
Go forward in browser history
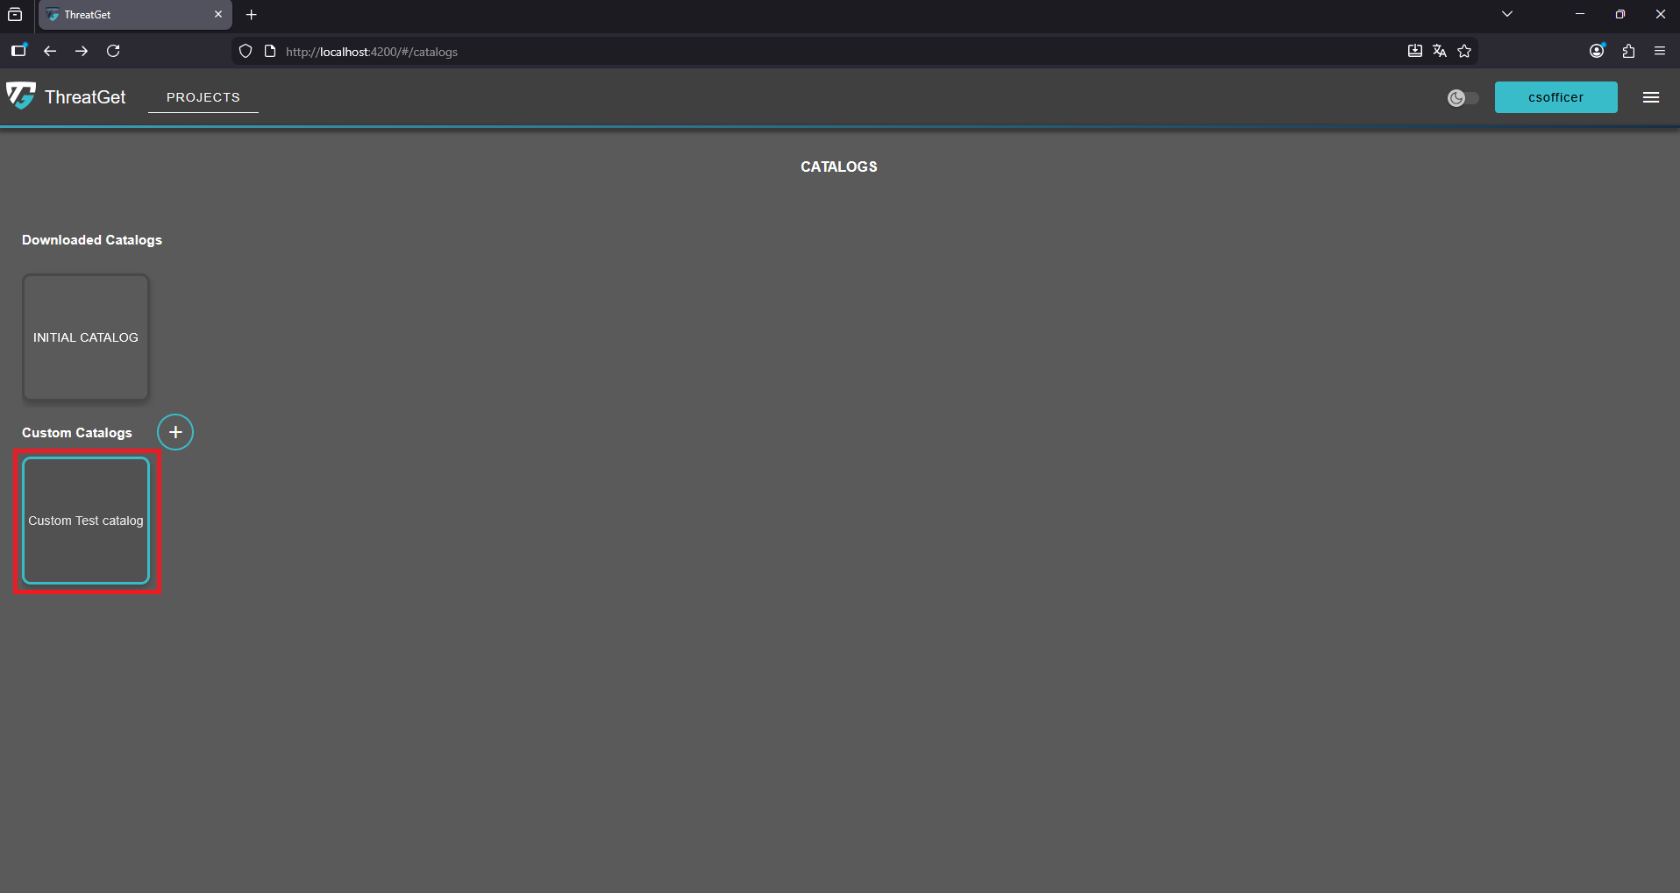pos(82,51)
